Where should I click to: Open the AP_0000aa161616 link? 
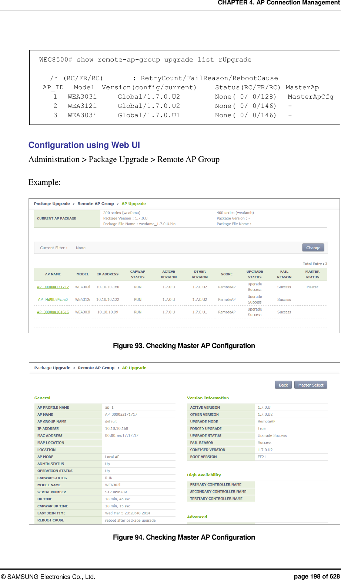[x=53, y=312]
